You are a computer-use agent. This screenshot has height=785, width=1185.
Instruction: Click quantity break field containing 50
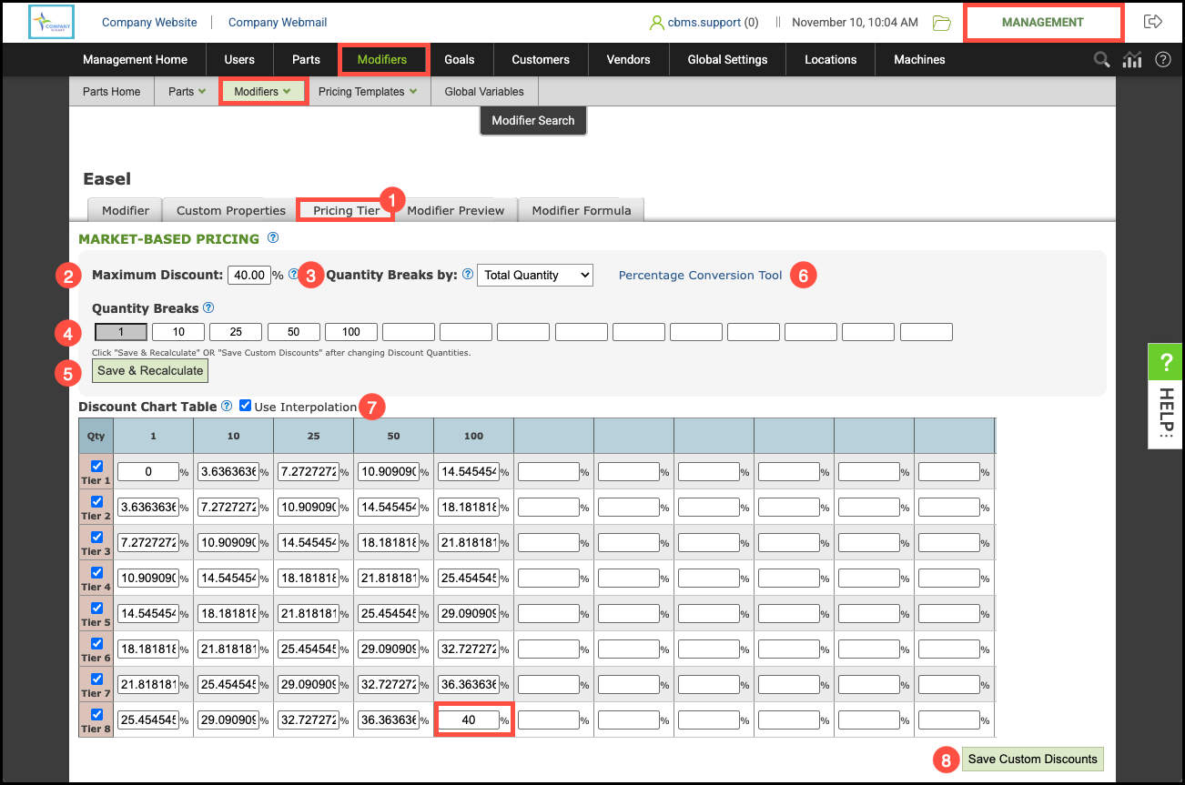coord(293,332)
